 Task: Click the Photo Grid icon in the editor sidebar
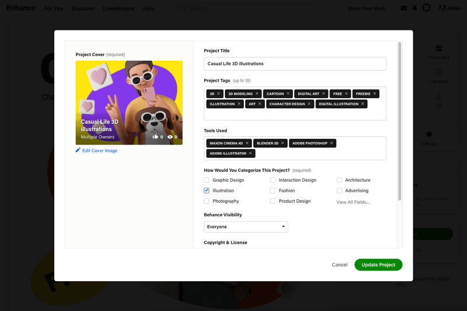point(439,49)
